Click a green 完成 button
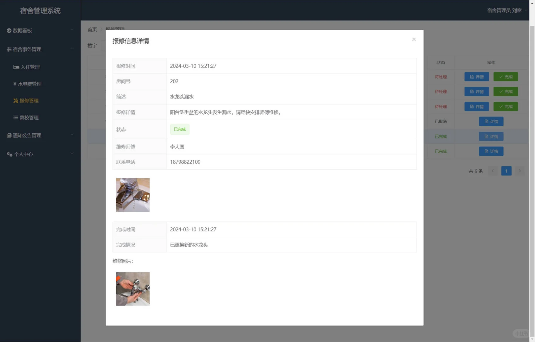This screenshot has width=535, height=342. click(x=506, y=77)
